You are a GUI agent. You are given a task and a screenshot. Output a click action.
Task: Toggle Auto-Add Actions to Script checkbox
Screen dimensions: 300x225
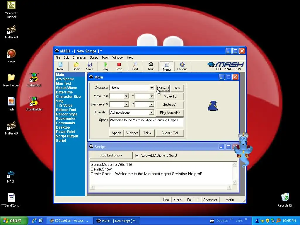[x=137, y=156]
